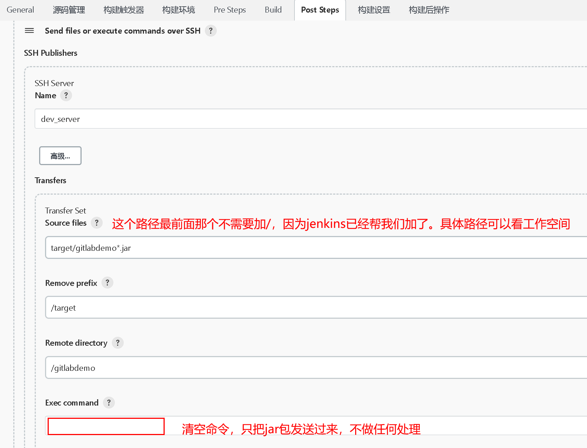Open help icon next to Exec command
Viewport: 587px width, 448px height.
(109, 403)
